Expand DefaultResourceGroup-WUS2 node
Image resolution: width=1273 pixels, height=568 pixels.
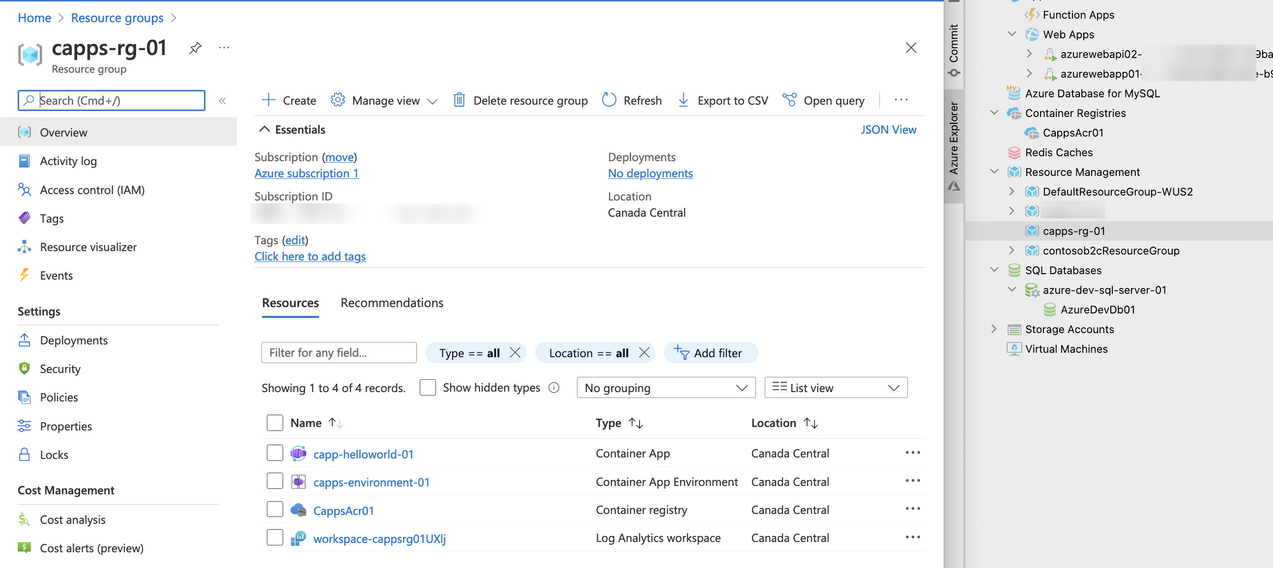[x=1012, y=192]
